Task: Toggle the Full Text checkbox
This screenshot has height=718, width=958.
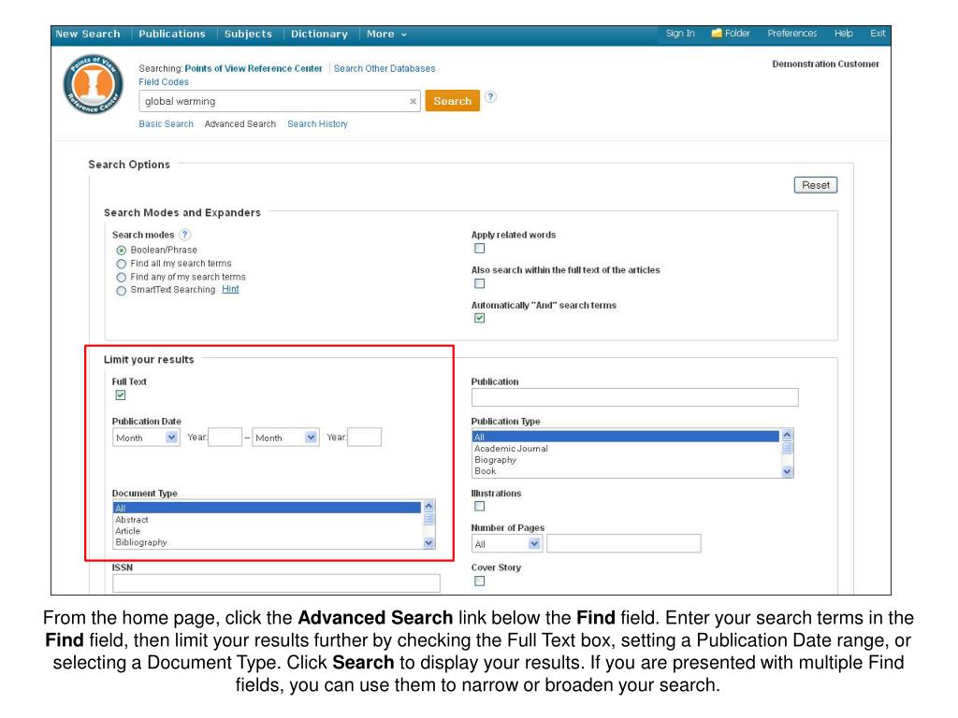Action: (121, 395)
